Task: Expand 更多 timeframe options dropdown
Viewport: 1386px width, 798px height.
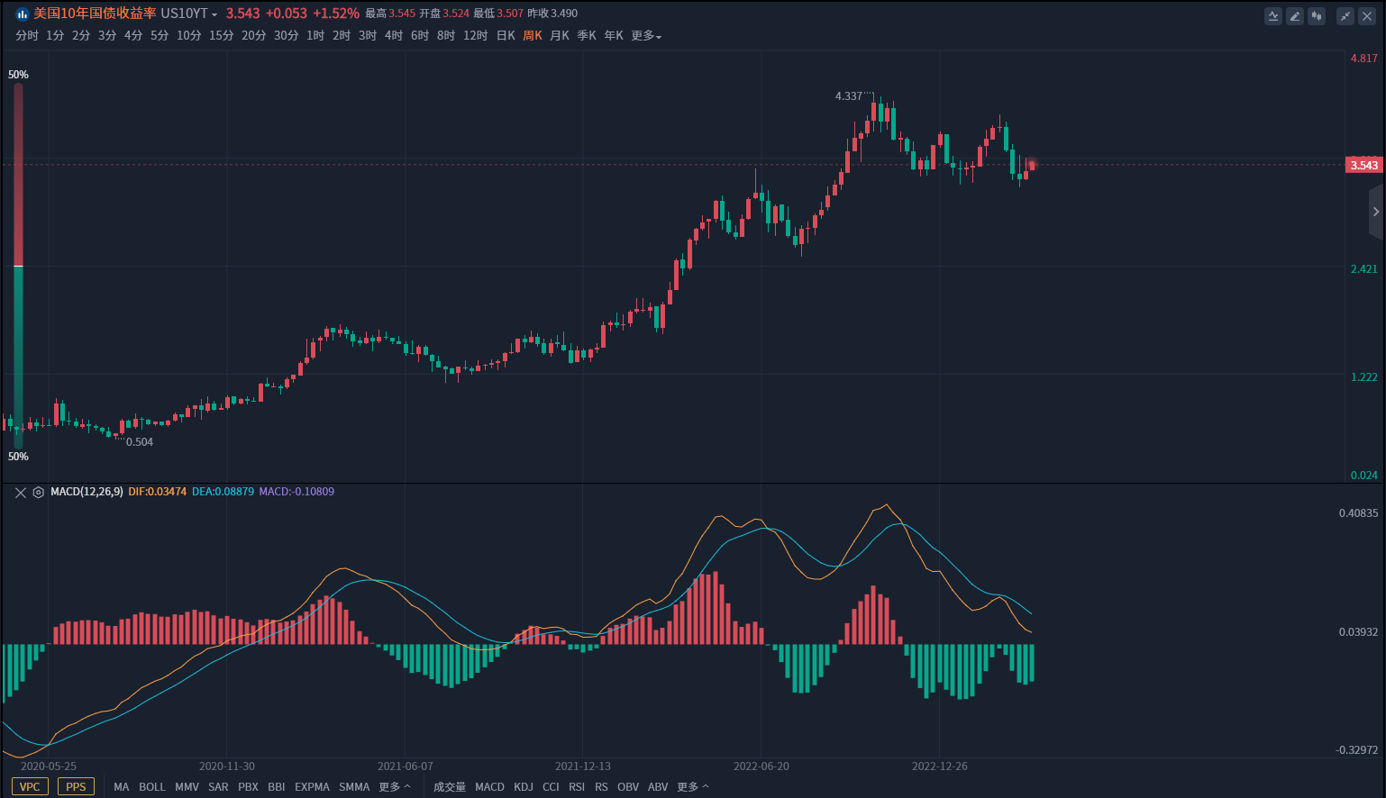Action: tap(646, 36)
